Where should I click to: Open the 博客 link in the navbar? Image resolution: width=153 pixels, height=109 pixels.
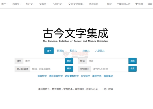point(150,4)
